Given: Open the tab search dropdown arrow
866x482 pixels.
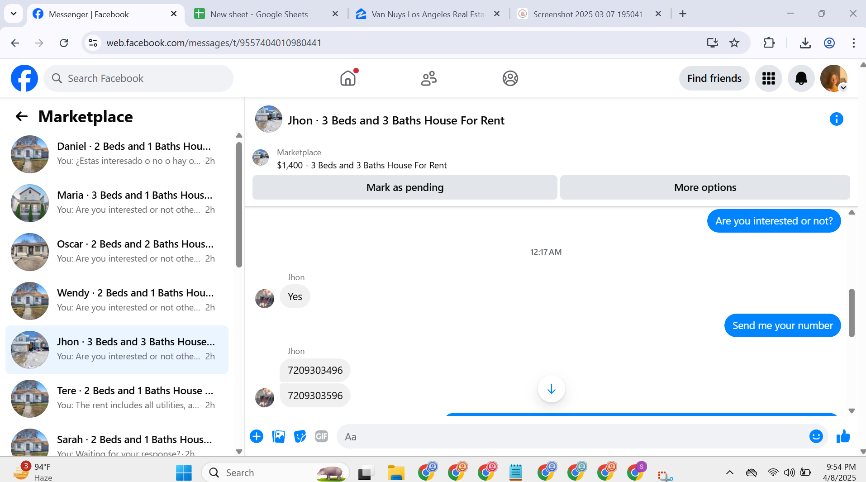Looking at the screenshot, I should [14, 14].
